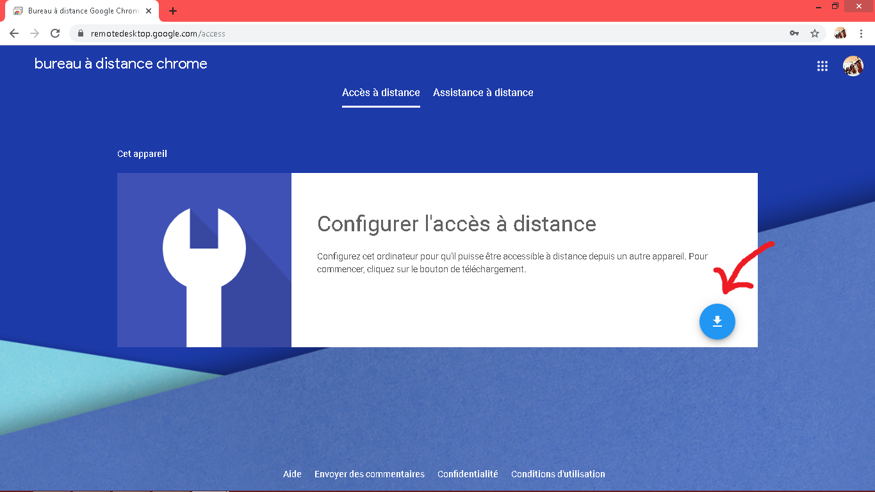Open a new tab with plus button
This screenshot has width=875, height=492.
coord(173,11)
